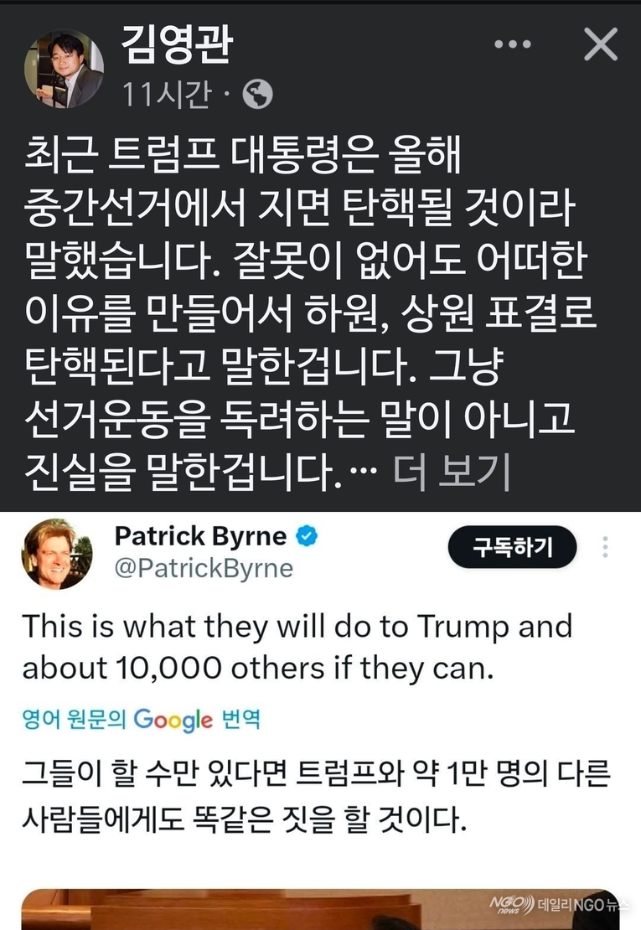
Task: Expand the post with 더 보기
Action: [x=452, y=472]
